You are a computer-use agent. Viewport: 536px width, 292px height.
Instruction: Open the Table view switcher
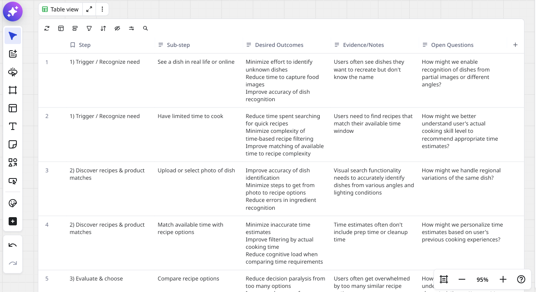(60, 9)
